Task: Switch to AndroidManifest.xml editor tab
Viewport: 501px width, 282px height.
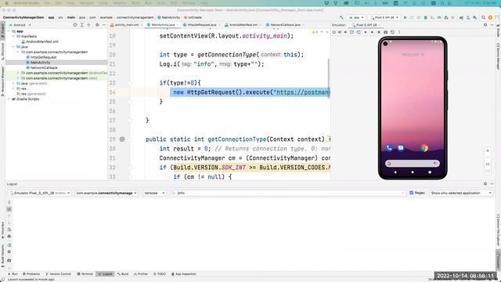Action: tap(241, 24)
